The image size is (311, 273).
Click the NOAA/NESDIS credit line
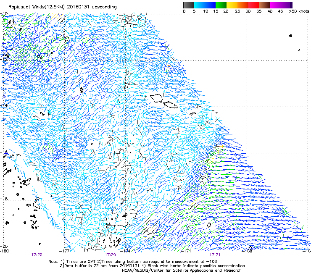(x=182, y=270)
